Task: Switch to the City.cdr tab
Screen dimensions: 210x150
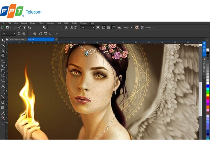Action: pos(41,39)
